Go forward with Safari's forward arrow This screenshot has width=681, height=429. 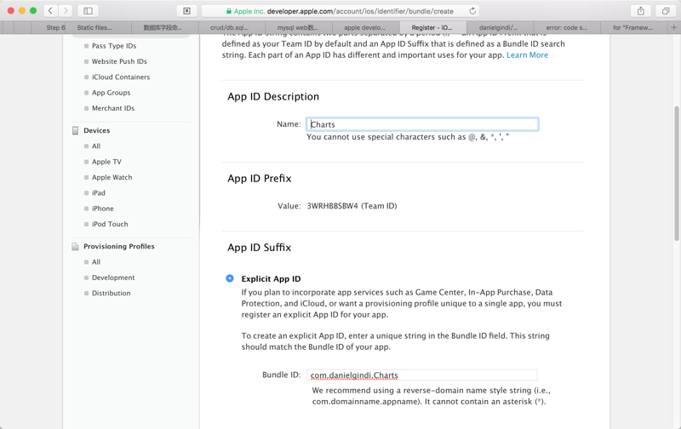(x=66, y=11)
